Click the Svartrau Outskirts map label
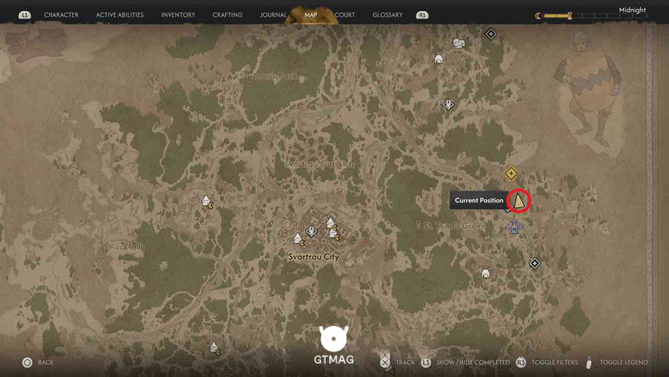The width and height of the screenshot is (669, 377). (x=320, y=164)
